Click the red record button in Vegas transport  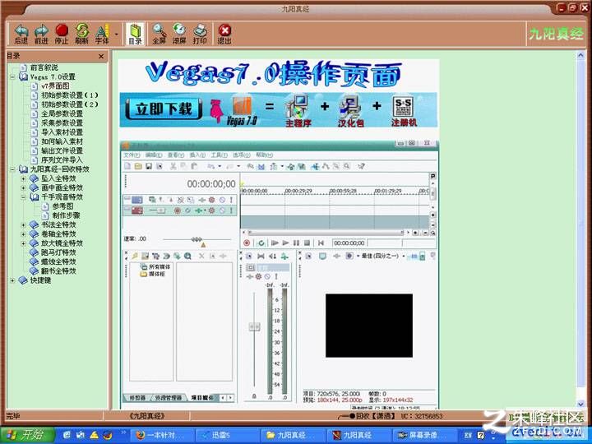[247, 243]
